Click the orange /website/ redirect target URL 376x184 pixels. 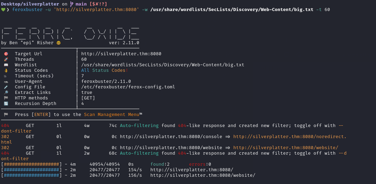[x=285, y=148]
